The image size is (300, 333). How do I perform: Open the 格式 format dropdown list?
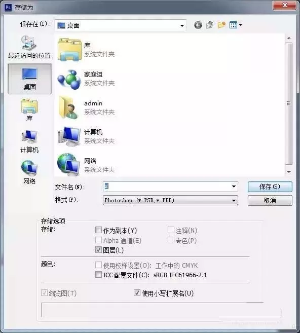click(170, 200)
